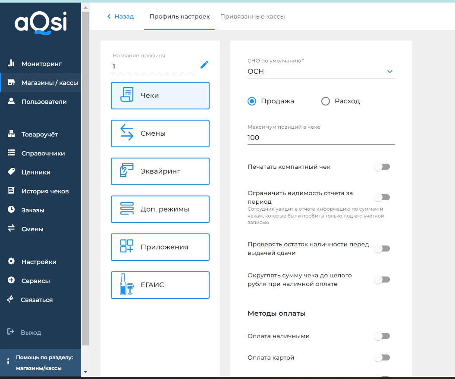Open the ЕГАИС alcohol section
This screenshot has height=379, width=455.
[x=160, y=285]
